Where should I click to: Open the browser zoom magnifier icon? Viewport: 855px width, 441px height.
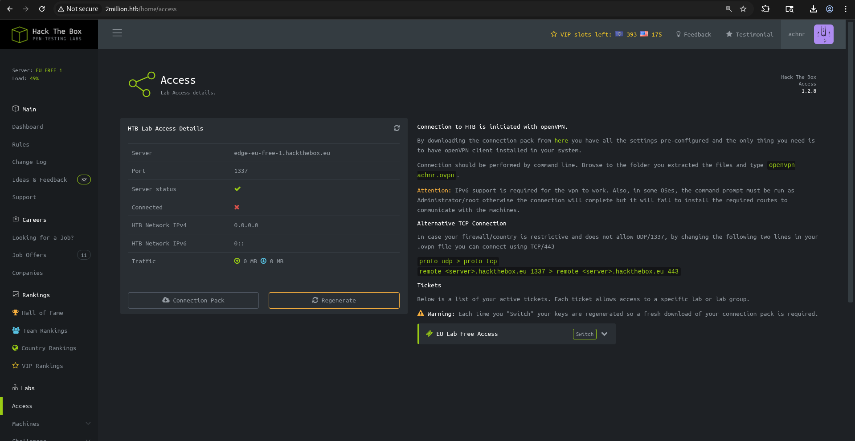pyautogui.click(x=729, y=9)
